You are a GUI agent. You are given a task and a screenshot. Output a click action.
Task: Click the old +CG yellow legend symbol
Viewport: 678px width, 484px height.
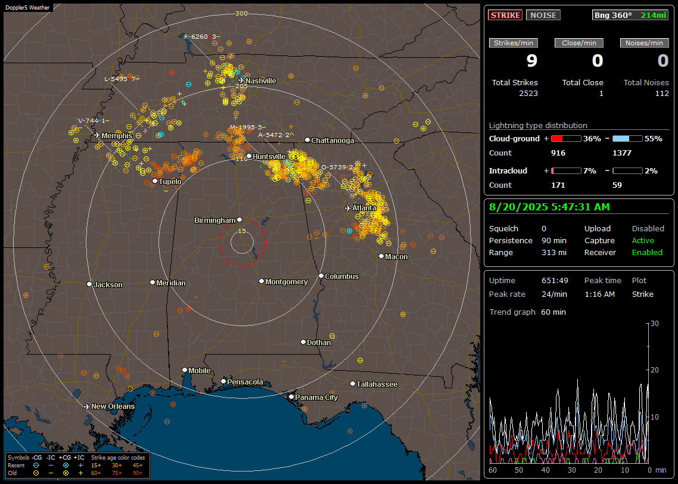[66, 473]
